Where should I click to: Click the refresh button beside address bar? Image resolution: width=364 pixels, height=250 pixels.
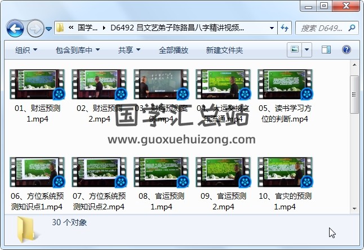click(285, 28)
